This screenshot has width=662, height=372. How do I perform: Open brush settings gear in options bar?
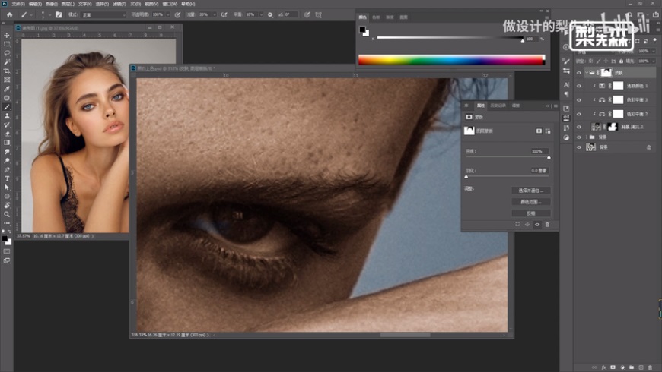pos(270,14)
